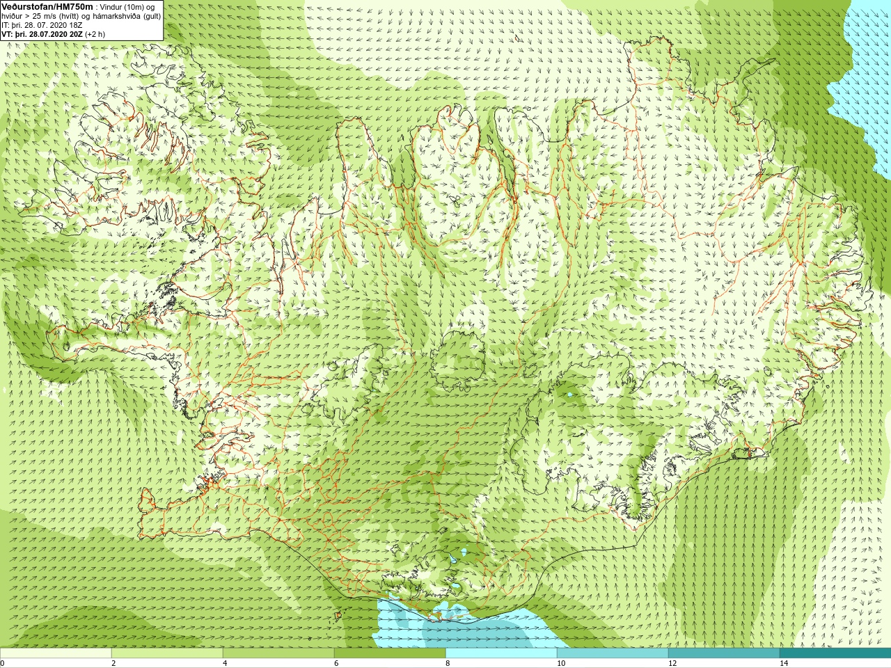Click the 4–6 m/s medium green legend swatch
891x668 pixels.
pos(278,653)
